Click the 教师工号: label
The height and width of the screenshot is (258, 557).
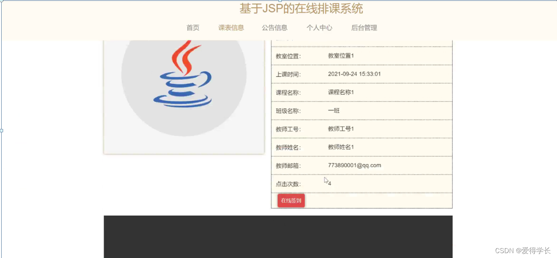point(288,129)
